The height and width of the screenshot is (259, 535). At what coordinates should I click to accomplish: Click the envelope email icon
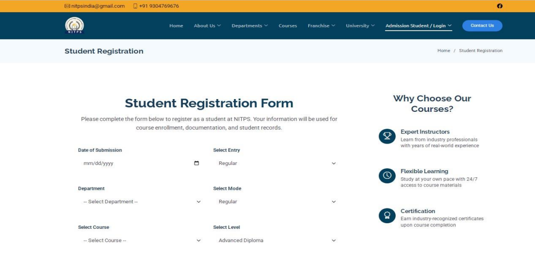click(x=67, y=6)
